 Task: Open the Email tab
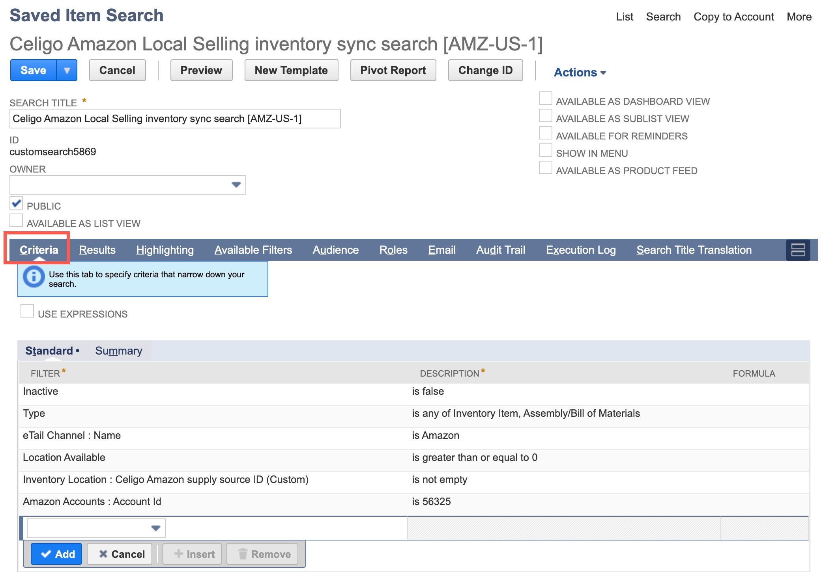click(442, 250)
